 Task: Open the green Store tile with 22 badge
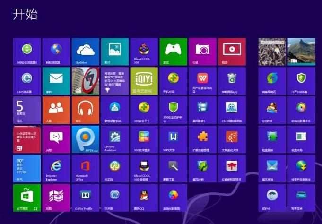[27, 198]
